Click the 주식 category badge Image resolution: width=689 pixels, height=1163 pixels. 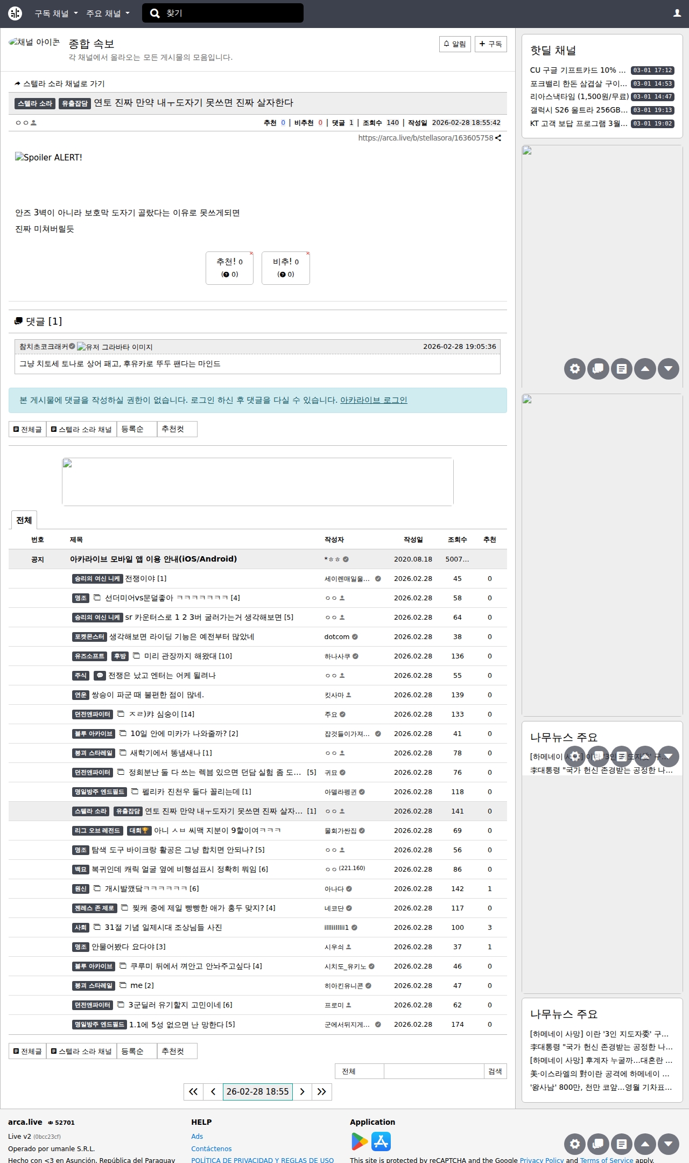81,675
